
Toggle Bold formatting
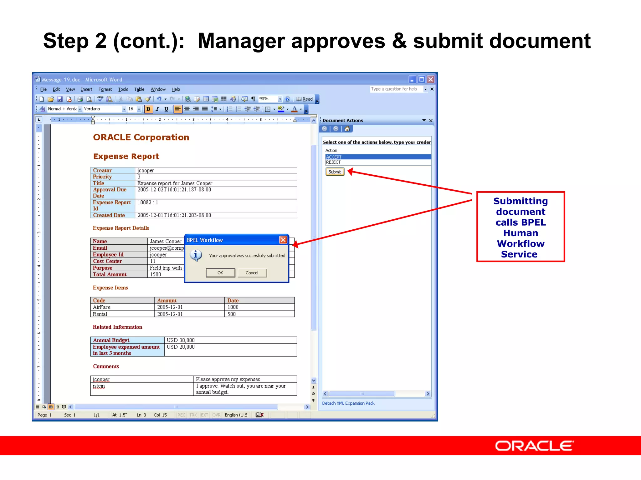click(148, 109)
